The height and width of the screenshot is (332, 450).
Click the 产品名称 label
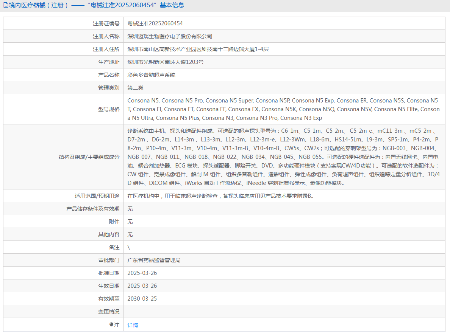coord(108,75)
